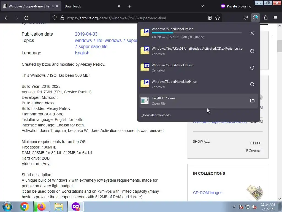This screenshot has height=212, width=282.
Task: Open the Windows Start menu
Action: (7, 206)
